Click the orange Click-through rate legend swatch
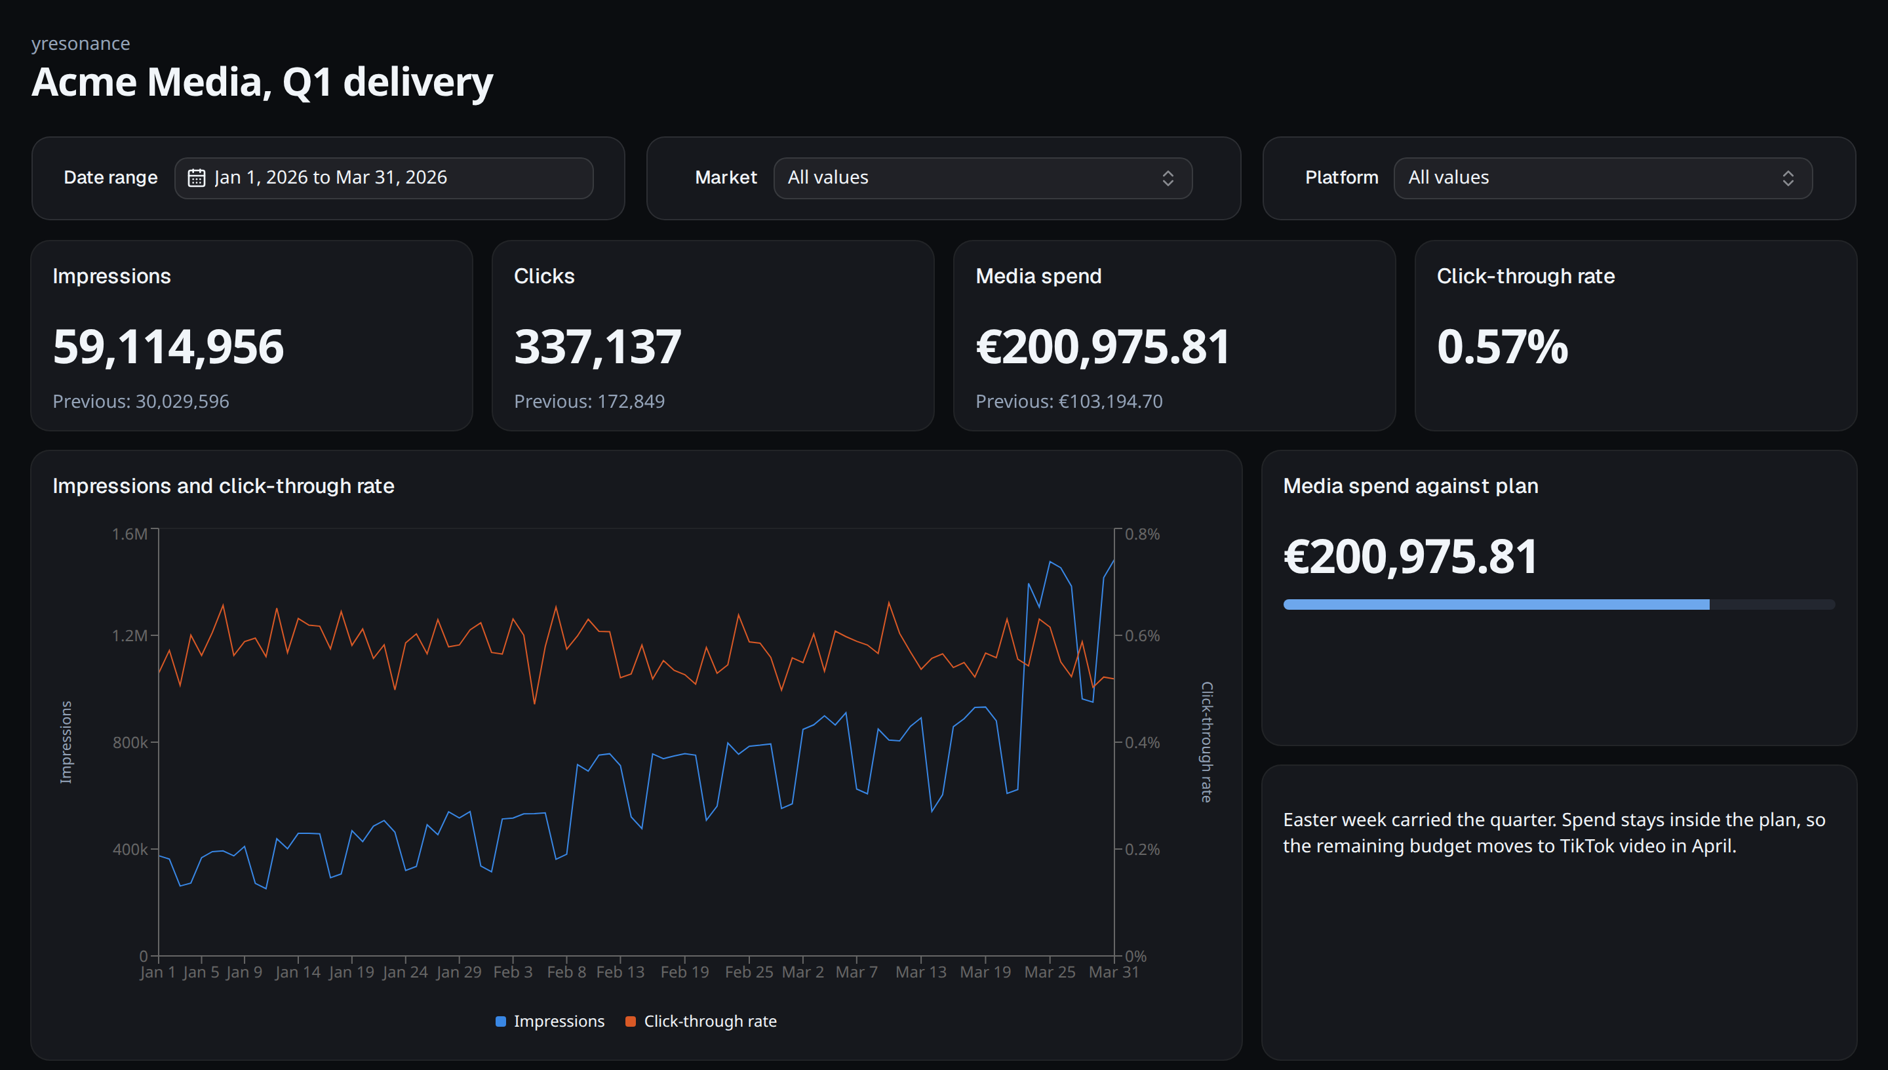 coord(629,1021)
